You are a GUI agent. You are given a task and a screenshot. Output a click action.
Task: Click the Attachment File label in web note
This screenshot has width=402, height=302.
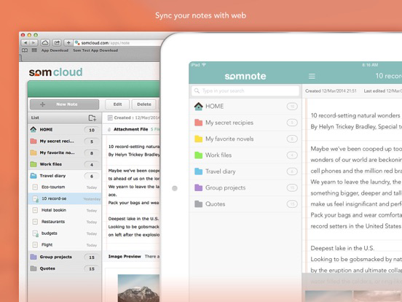coord(131,129)
